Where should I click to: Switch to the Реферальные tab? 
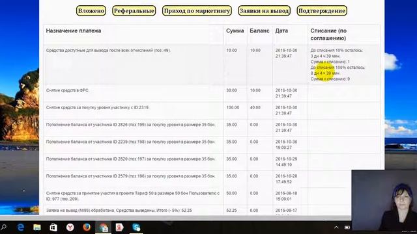(134, 11)
